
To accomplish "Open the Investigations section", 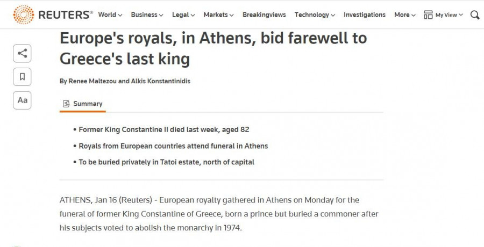I will [365, 15].
